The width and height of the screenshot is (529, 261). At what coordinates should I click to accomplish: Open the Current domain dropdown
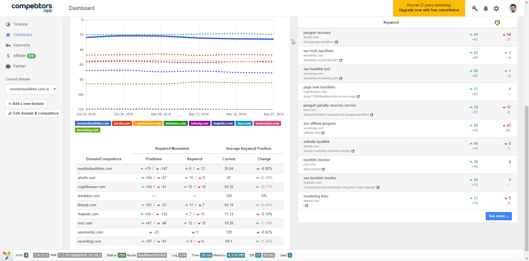(31, 89)
